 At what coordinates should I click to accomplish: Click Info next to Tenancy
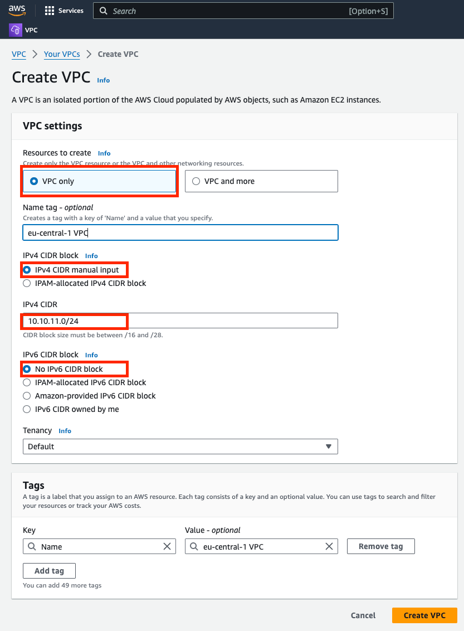65,430
